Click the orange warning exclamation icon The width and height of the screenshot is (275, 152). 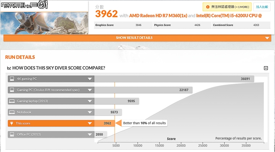coord(208,7)
